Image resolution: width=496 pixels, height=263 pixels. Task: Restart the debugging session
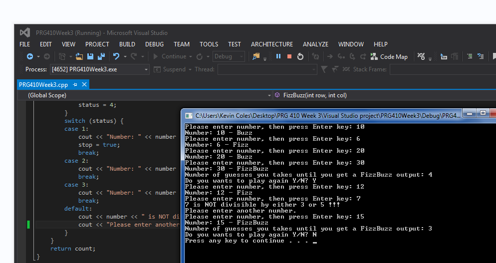pos(300,57)
